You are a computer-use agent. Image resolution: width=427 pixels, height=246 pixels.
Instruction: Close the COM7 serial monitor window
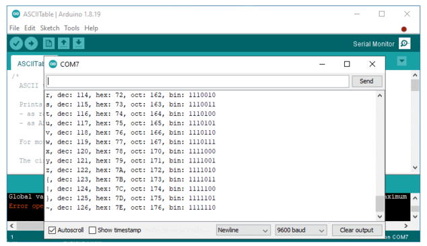[372, 64]
